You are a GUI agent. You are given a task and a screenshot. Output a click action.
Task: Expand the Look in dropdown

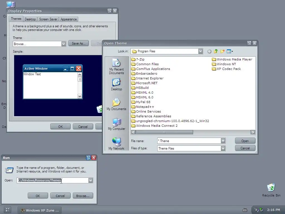click(x=200, y=51)
